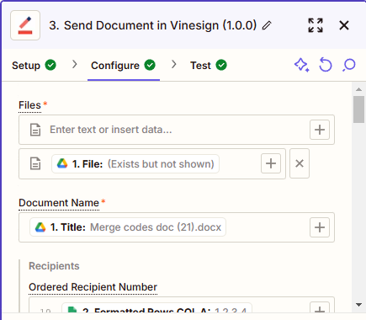Open the AI sparkle assistant icon
The width and height of the screenshot is (366, 320).
[302, 65]
